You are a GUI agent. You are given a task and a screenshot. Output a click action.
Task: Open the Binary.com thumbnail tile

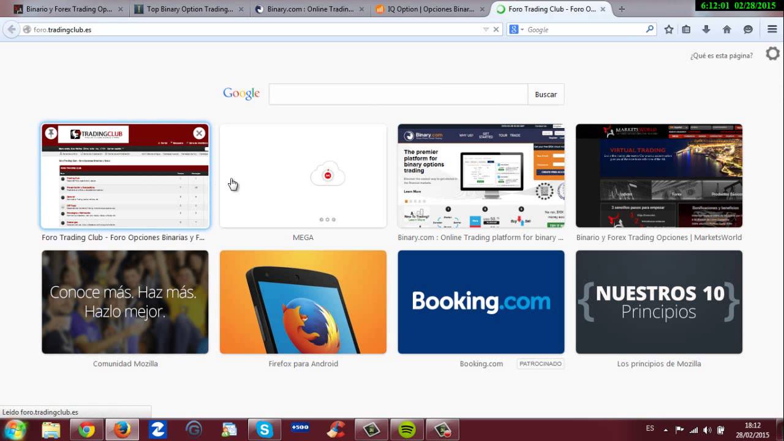point(481,176)
